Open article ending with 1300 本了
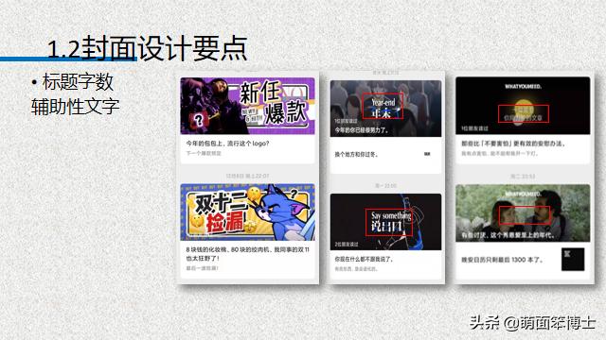606x340 pixels. [502, 260]
